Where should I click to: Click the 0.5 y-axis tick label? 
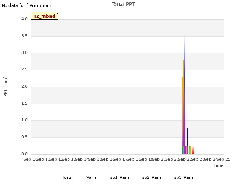coord(25,137)
